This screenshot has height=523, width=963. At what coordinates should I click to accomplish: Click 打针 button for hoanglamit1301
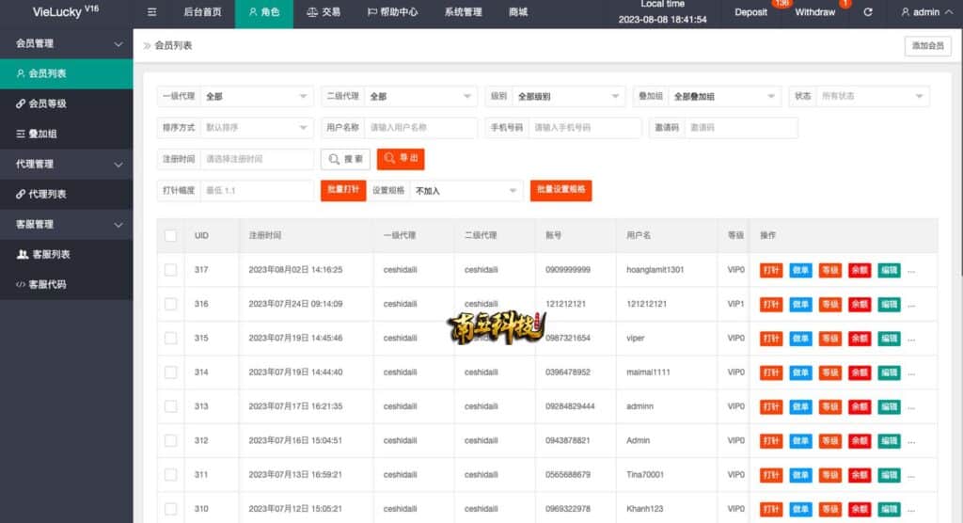[771, 270]
